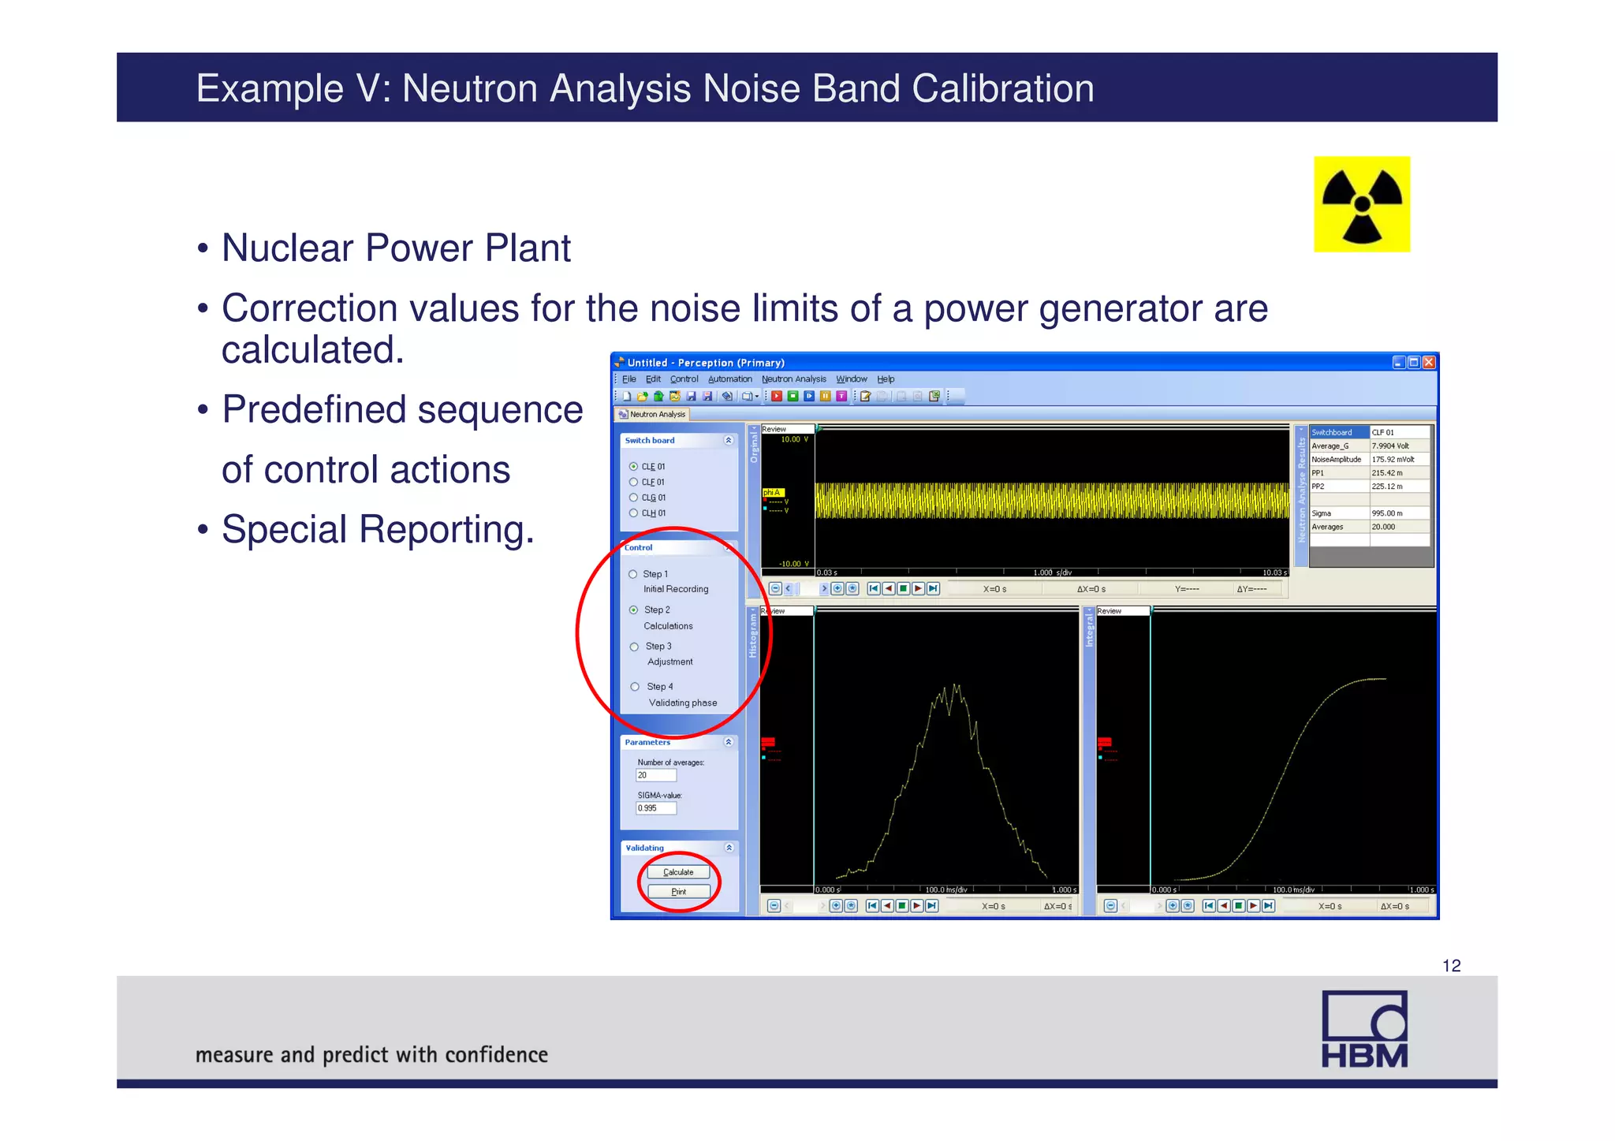This screenshot has width=1615, height=1141.
Task: Click the Averages value 20.000
Action: (x=1400, y=527)
